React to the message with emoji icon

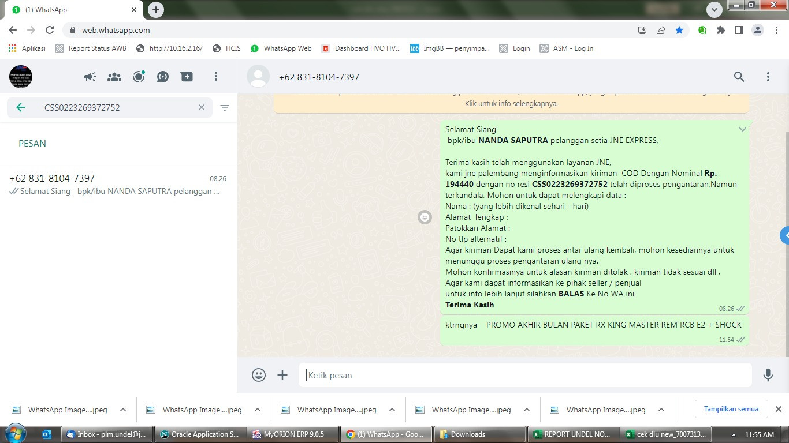[425, 217]
